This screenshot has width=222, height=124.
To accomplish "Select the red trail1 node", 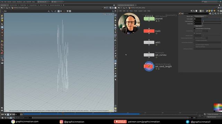I will (x=149, y=31).
